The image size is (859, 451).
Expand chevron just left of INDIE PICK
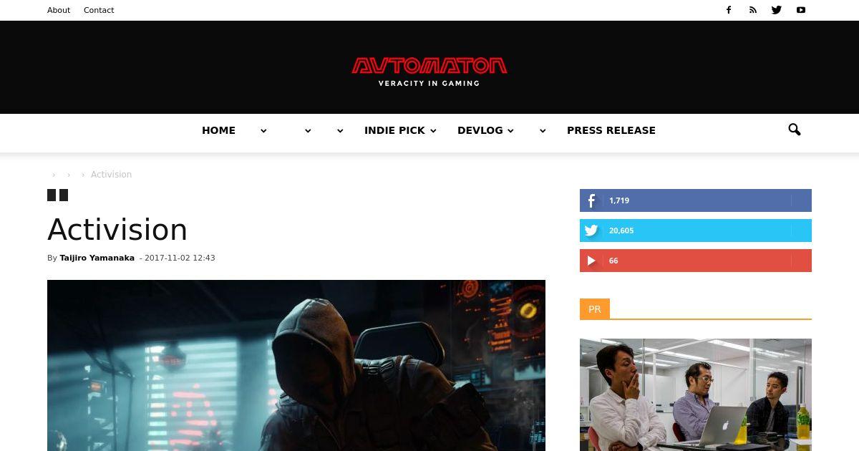pyautogui.click(x=340, y=131)
